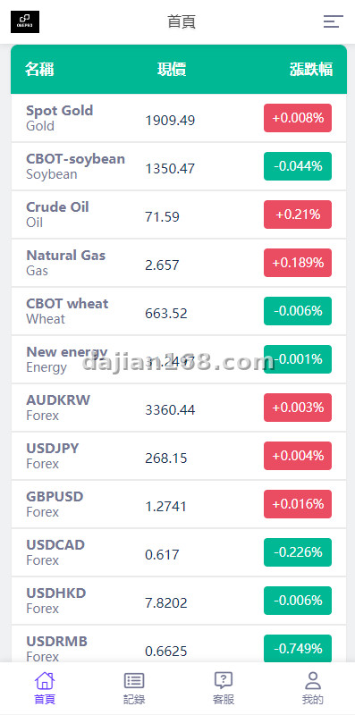Select CBOT wheat listing
Image resolution: width=355 pixels, height=715 pixels.
pos(179,311)
